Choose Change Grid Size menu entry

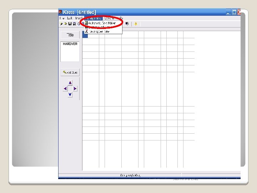point(103,27)
